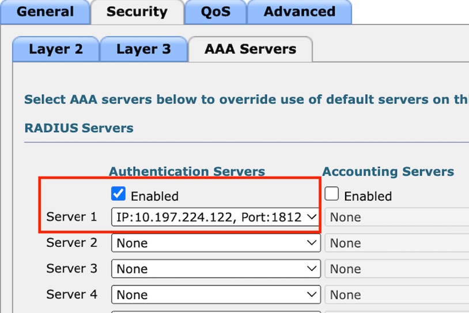This screenshot has height=313, width=469.
Task: Click the Server 1 row label
Action: pos(72,217)
